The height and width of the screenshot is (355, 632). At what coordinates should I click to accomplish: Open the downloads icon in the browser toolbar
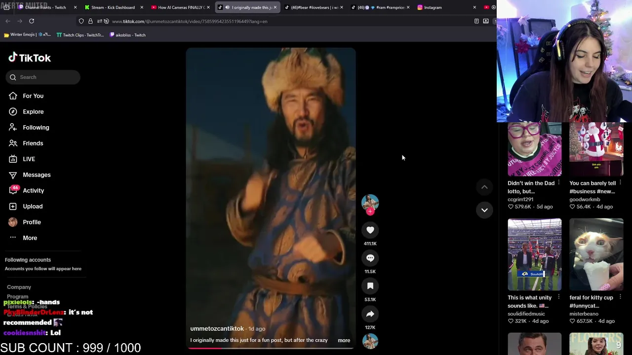[486, 21]
